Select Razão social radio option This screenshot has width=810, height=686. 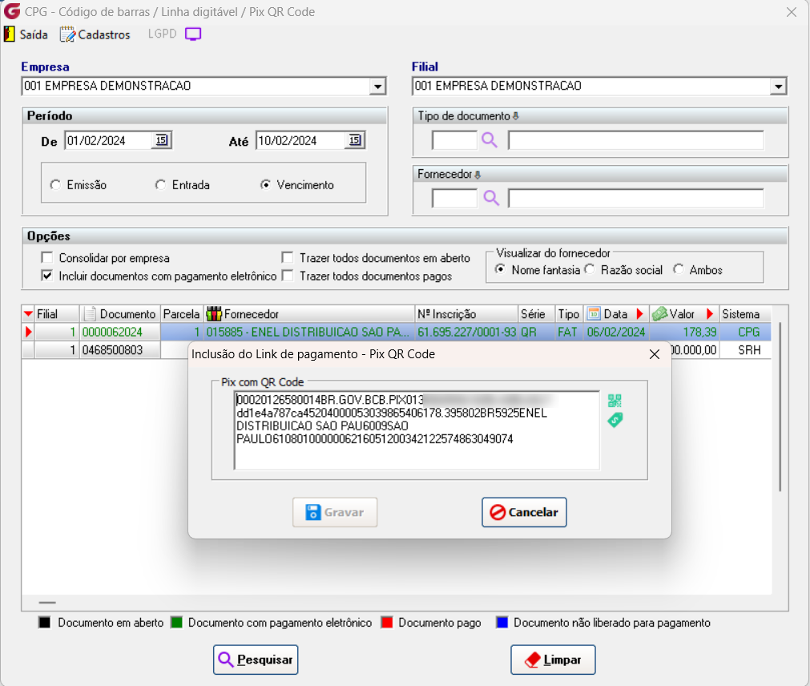tap(590, 269)
